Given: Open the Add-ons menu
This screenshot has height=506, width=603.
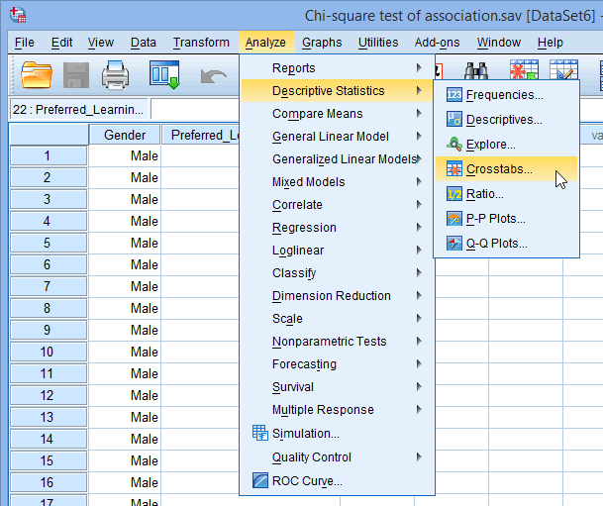Looking at the screenshot, I should click(x=437, y=43).
